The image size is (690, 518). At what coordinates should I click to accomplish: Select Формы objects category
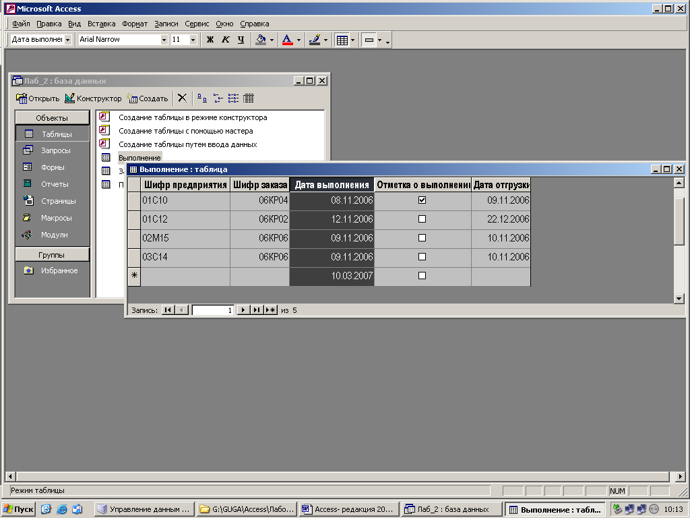[52, 167]
